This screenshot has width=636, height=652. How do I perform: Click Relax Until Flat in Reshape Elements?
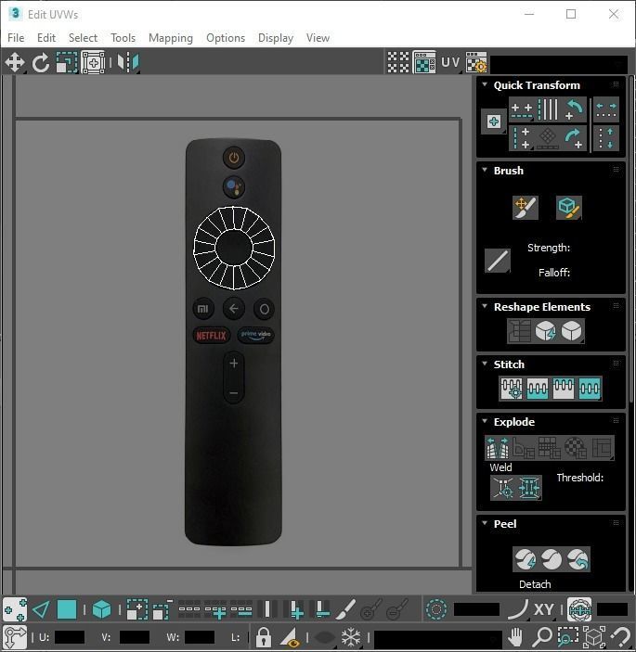[546, 331]
